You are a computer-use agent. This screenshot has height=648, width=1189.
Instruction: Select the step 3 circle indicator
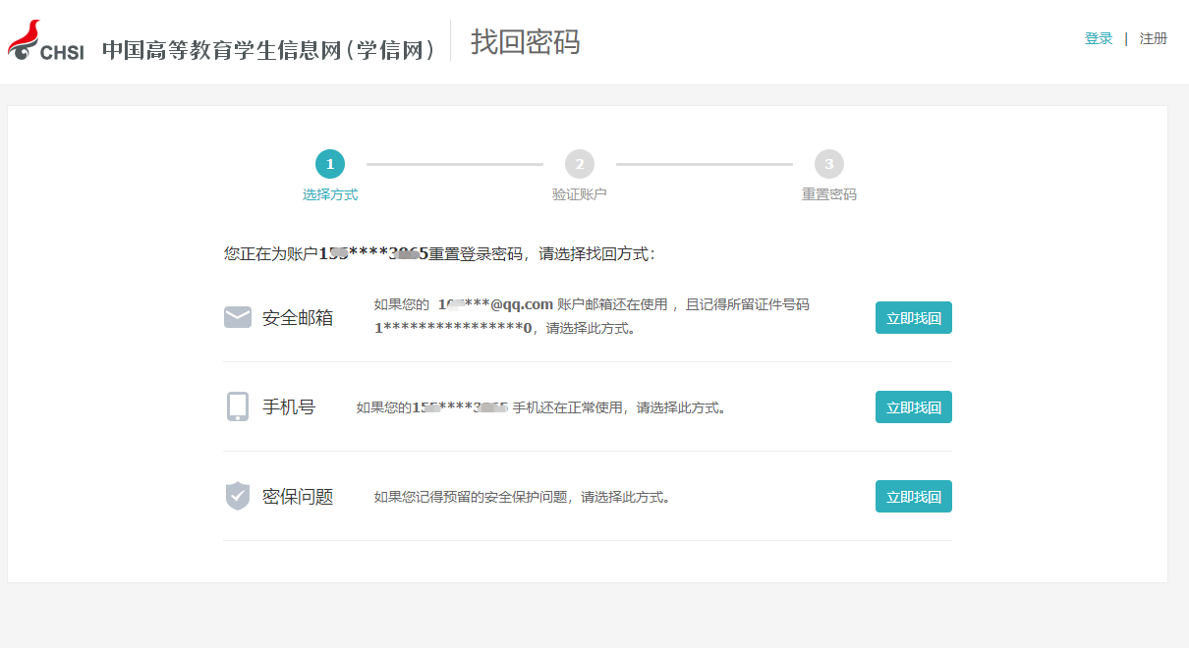click(829, 164)
